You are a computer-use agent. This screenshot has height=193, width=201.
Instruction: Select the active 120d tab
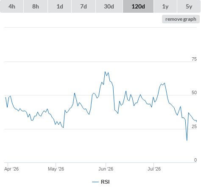coord(138,6)
